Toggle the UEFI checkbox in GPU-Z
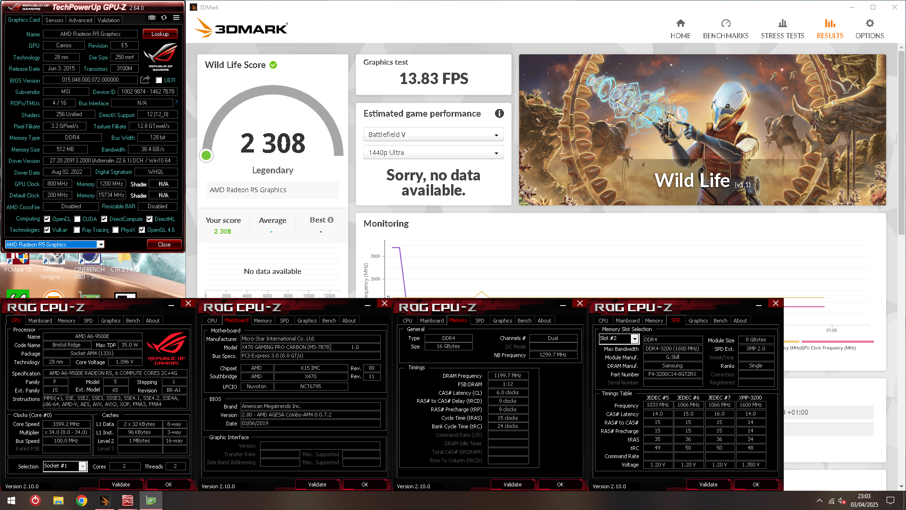Viewport: 906px width, 510px height. click(159, 80)
